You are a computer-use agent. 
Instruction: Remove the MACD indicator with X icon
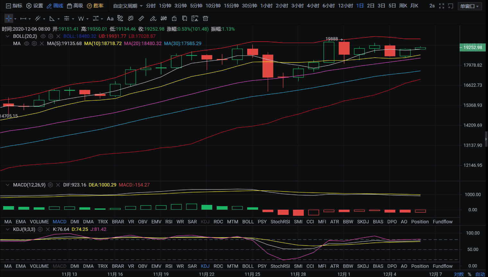(x=58, y=185)
